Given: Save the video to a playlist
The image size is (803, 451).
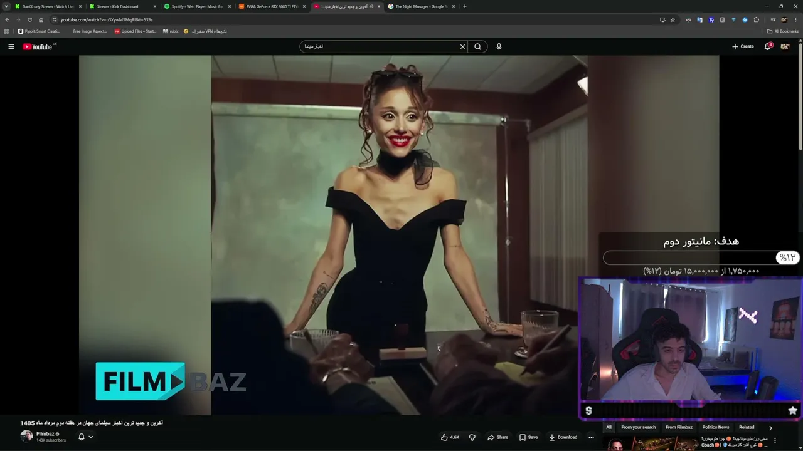Looking at the screenshot, I should (528, 437).
